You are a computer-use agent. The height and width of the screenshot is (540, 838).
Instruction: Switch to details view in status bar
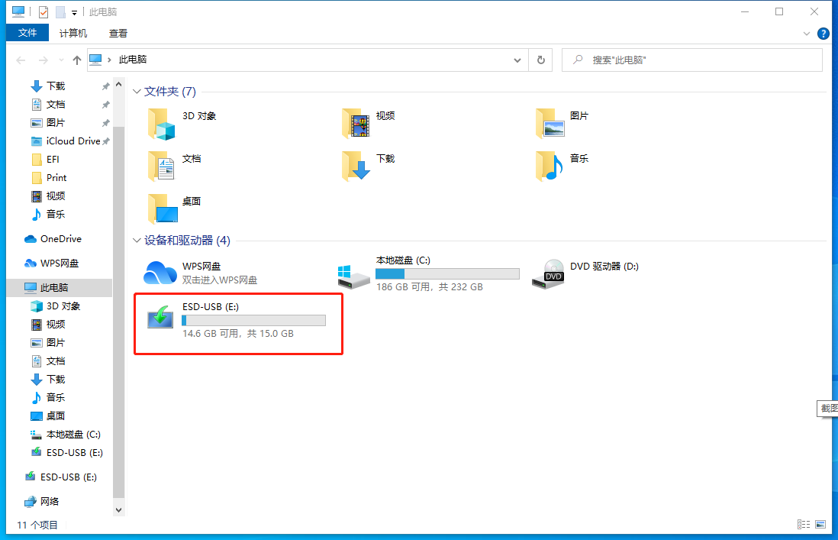(x=803, y=525)
